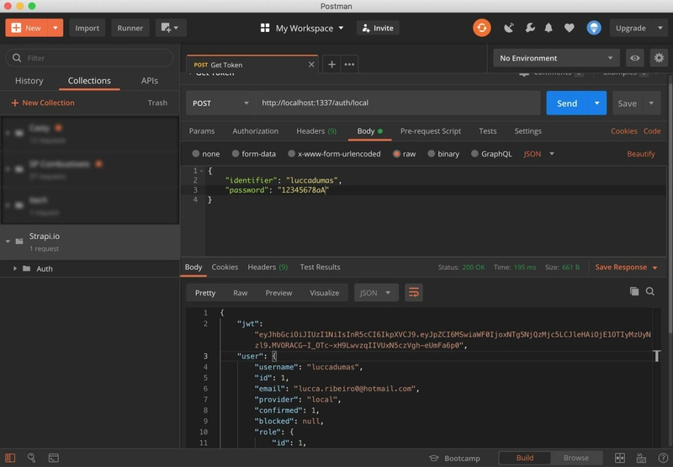Select the form-data body type

pos(236,154)
